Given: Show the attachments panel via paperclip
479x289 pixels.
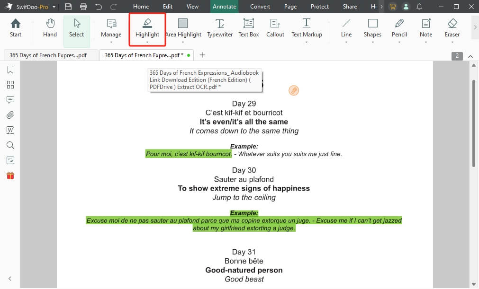Looking at the screenshot, I should (x=10, y=115).
